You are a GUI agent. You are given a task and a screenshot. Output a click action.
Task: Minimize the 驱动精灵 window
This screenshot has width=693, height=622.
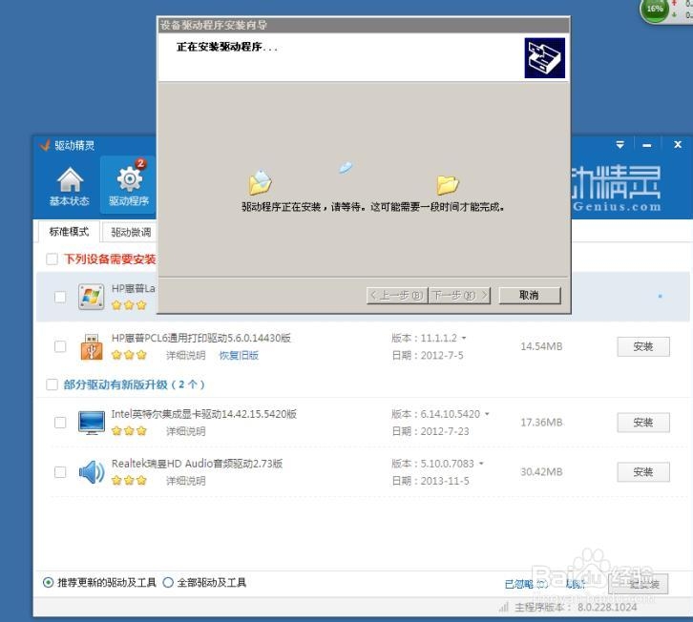tap(647, 145)
